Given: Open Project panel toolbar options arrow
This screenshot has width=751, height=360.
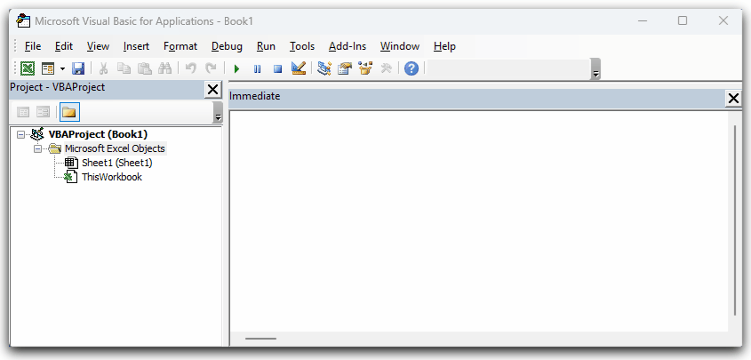Looking at the screenshot, I should coord(218,113).
